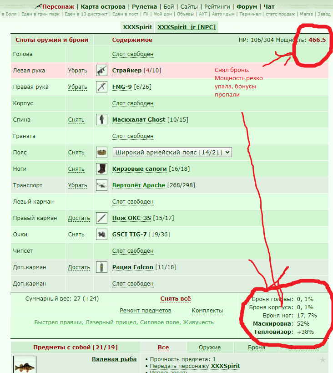Click 'Едем в грин парк' shortcut
Image resolution: width=333 pixels, height=373 pixels.
pos(40,14)
